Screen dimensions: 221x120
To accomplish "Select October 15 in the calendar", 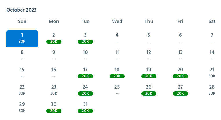I will (x=22, y=73).
